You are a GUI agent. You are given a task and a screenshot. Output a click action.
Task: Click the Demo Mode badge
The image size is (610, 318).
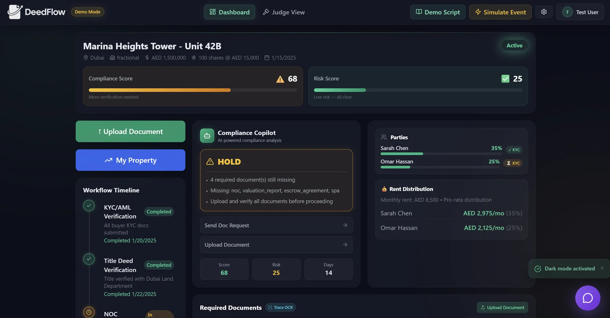coord(88,12)
